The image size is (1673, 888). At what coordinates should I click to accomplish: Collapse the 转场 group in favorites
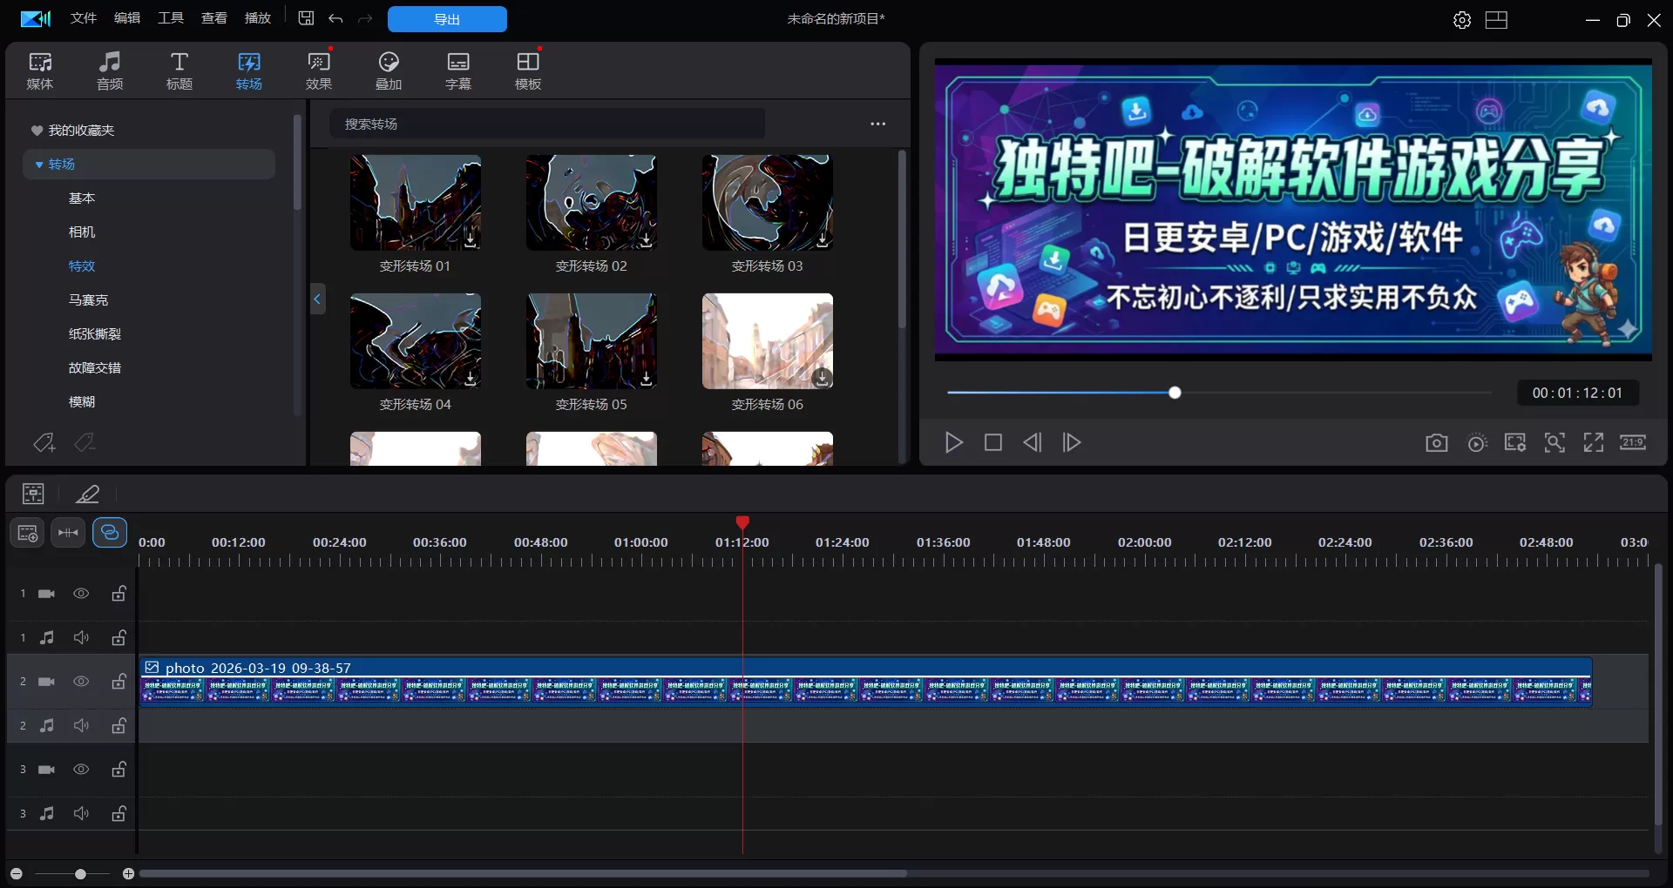(38, 164)
